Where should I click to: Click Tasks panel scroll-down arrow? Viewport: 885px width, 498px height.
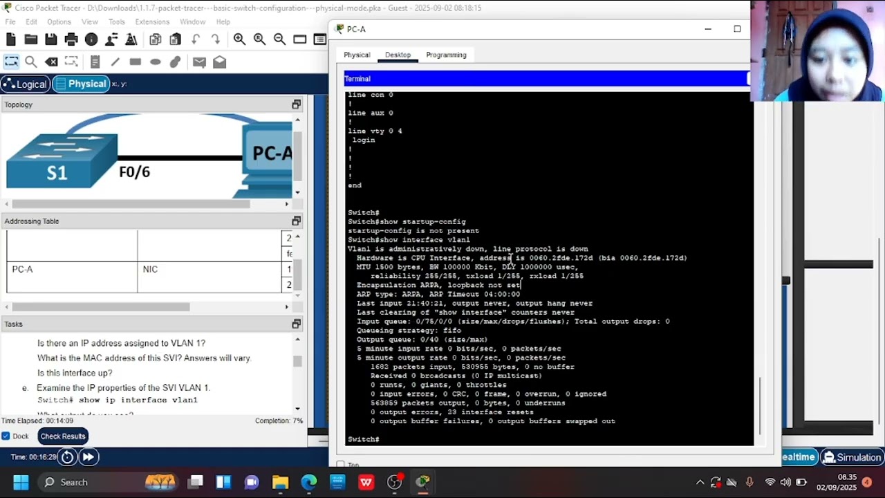click(x=297, y=409)
